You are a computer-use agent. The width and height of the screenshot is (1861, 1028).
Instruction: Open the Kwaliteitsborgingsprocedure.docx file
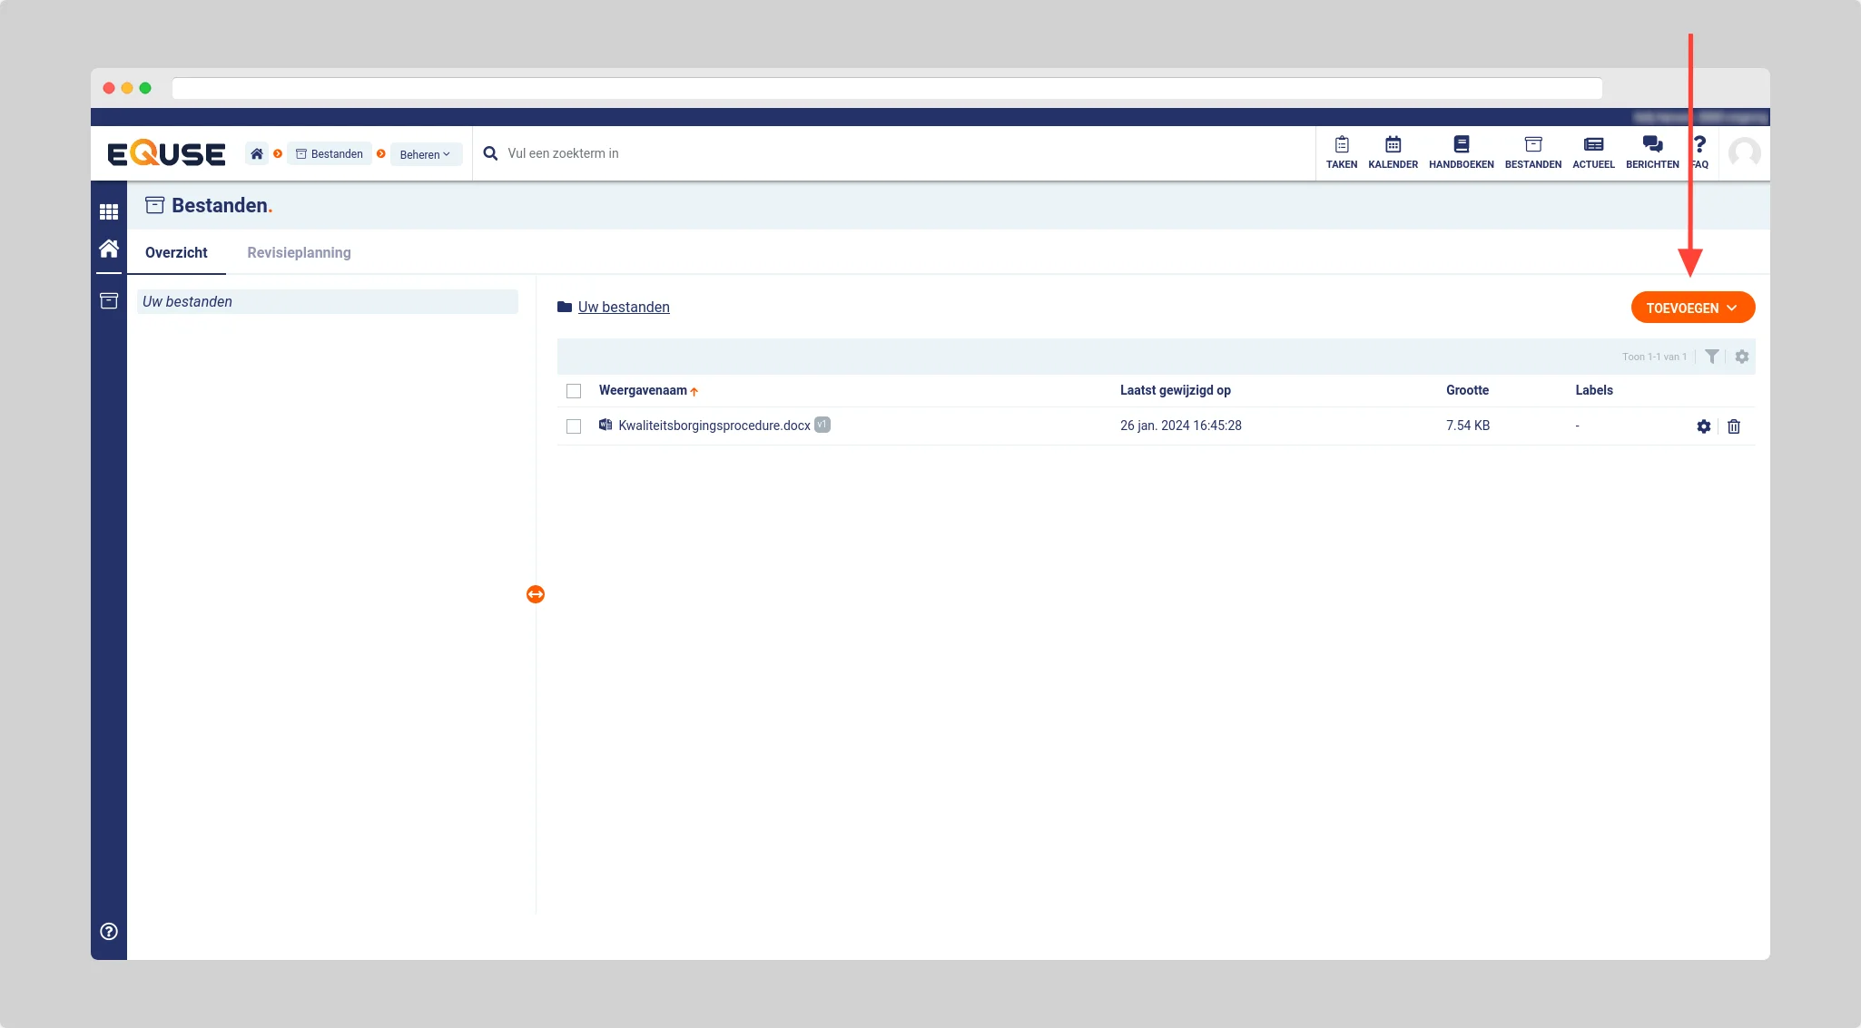point(714,426)
